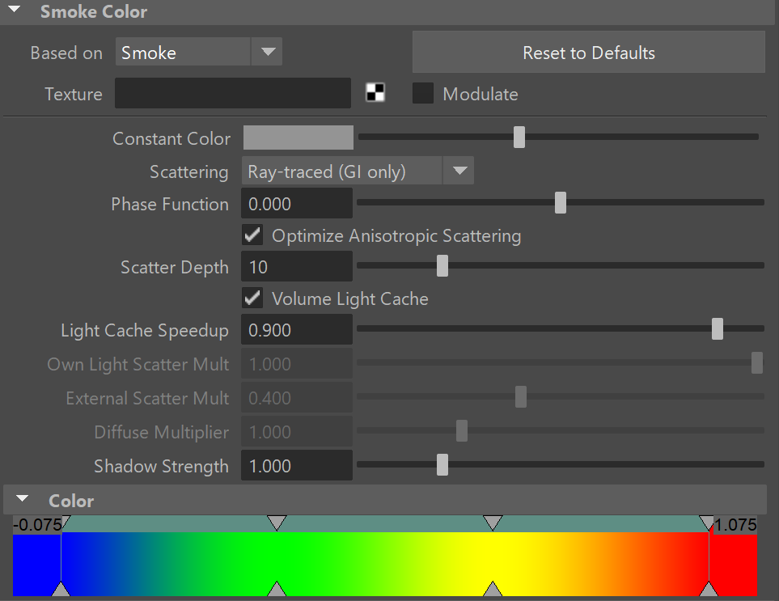
Task: Uncheck Optimize Anisotropic Scattering
Action: [x=252, y=235]
